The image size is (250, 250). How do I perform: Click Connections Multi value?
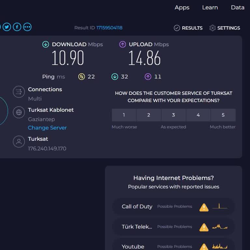click(x=35, y=99)
